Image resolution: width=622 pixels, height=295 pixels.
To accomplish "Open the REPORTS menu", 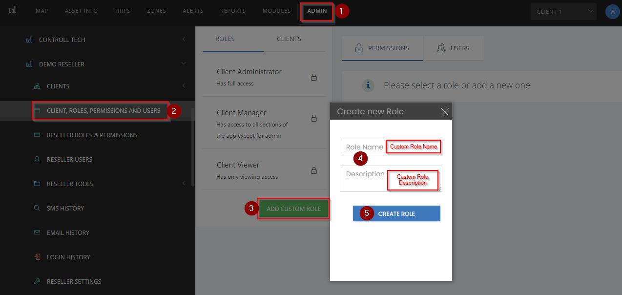I will coord(233,11).
